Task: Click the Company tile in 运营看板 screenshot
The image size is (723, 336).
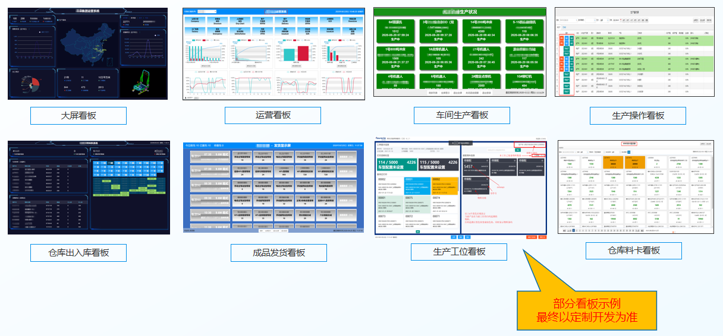Action: click(x=196, y=21)
